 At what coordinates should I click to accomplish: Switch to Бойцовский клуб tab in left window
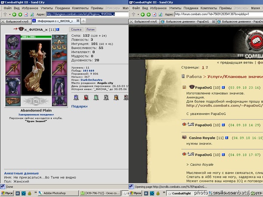click(x=16, y=21)
